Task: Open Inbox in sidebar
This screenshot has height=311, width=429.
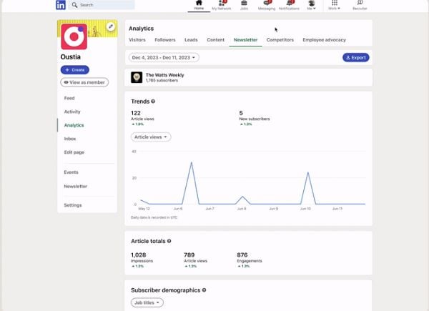Action: point(70,139)
